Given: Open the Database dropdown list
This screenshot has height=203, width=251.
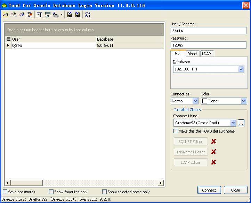Looking at the screenshot, I should [241, 69].
